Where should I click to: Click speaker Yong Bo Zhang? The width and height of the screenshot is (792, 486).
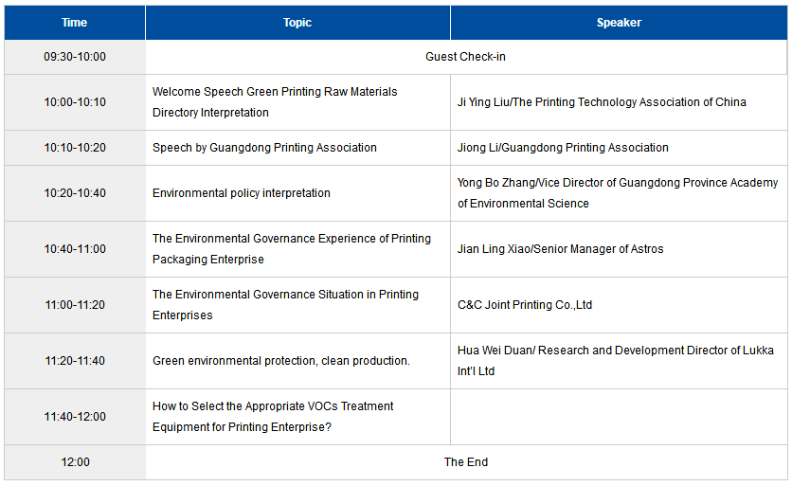coord(619,193)
